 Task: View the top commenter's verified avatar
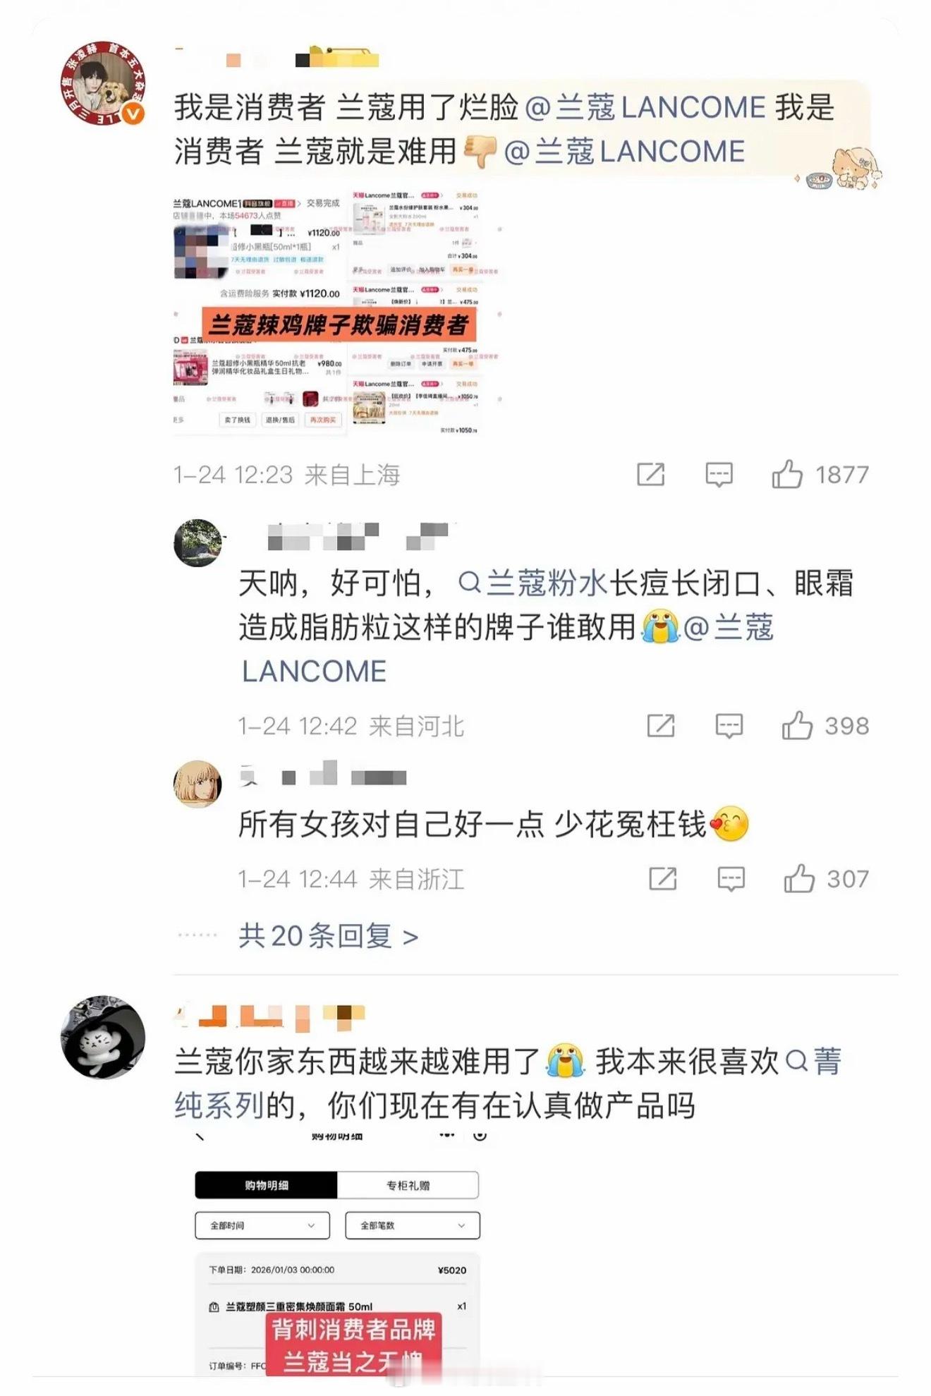[x=103, y=83]
